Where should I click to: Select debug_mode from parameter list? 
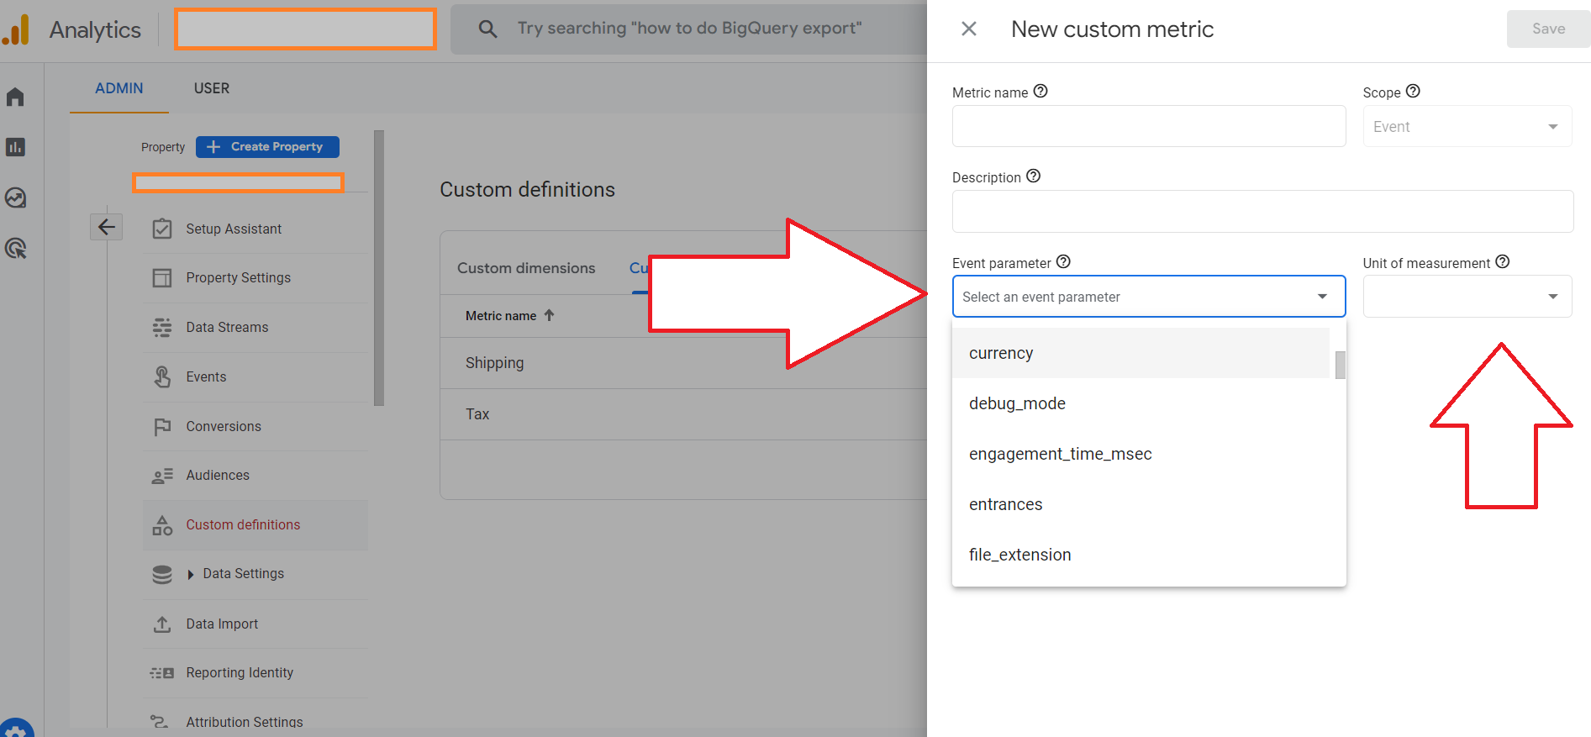click(x=1141, y=403)
